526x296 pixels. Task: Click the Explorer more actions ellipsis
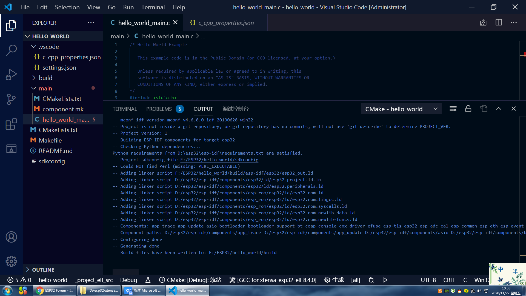pos(91,23)
